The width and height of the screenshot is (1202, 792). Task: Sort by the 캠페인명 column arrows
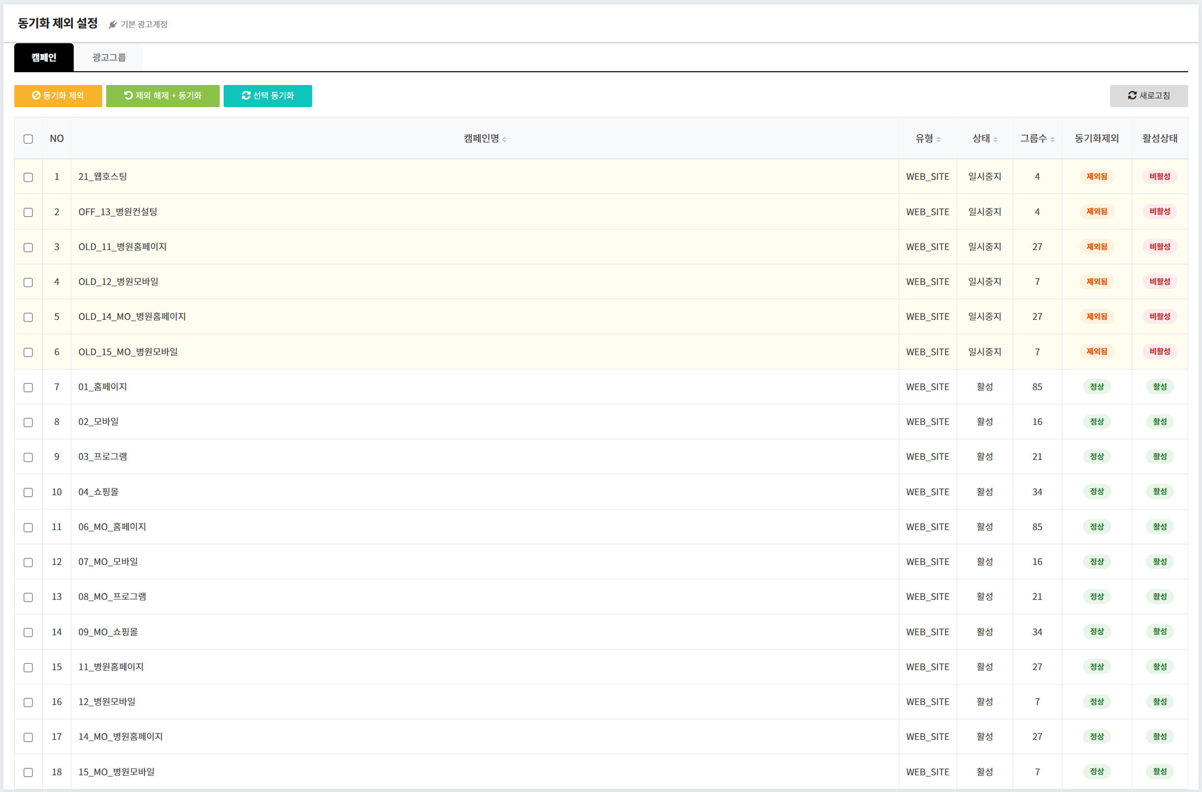pos(504,140)
